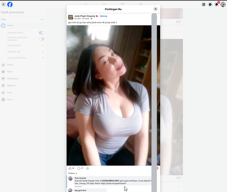Click the Facebook logo
Screen dimensions: 227x192
point(10,5)
